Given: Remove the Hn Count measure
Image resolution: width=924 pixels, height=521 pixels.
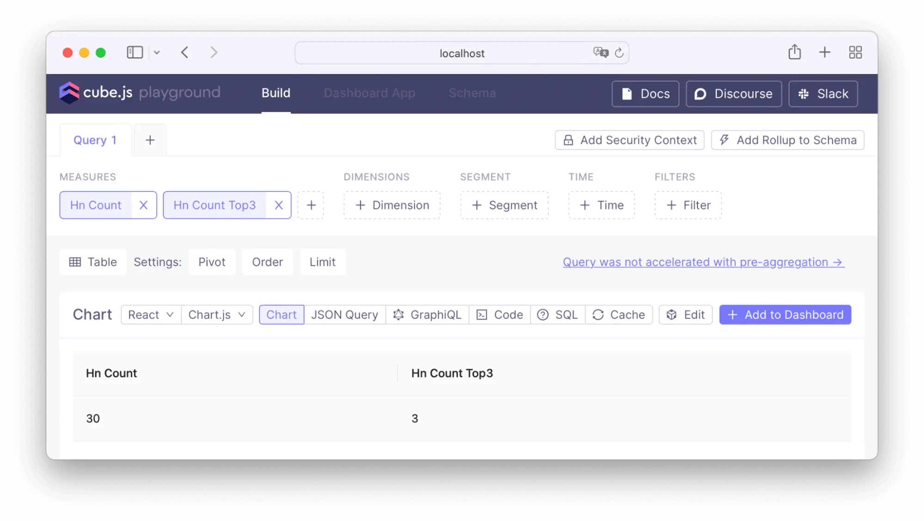Looking at the screenshot, I should pyautogui.click(x=143, y=205).
